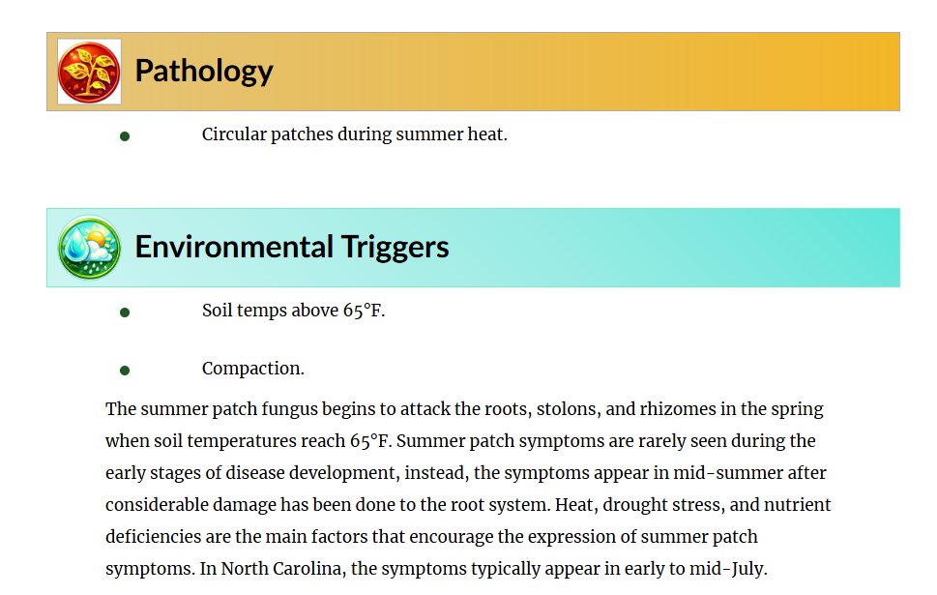Viewport: 937px width, 595px height.
Task: Click the line starting 'early stages of disease'
Action: coord(465,473)
